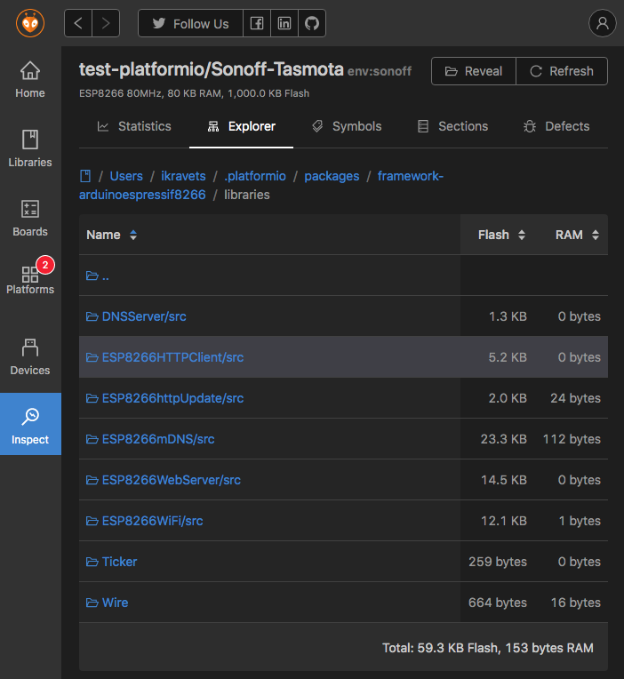Click the ESP8266 80MHz board description
The width and height of the screenshot is (624, 679).
pyautogui.click(x=194, y=93)
